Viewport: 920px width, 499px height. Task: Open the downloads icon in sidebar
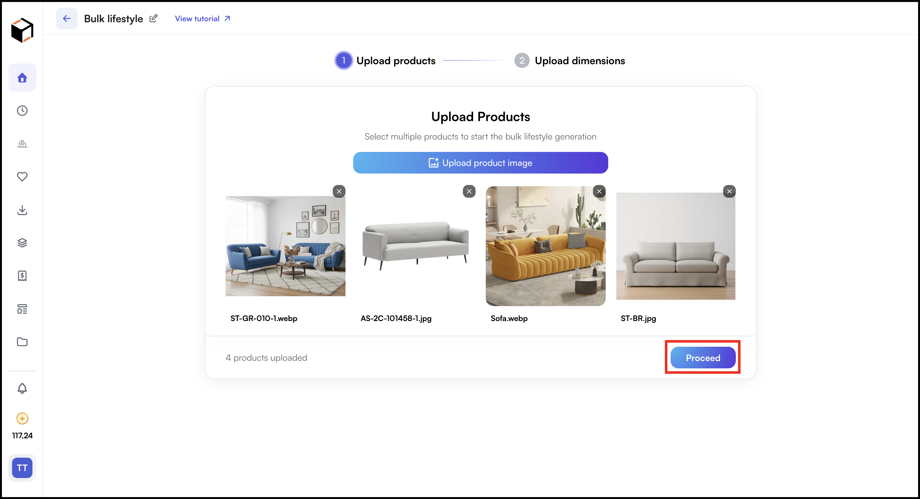point(22,210)
